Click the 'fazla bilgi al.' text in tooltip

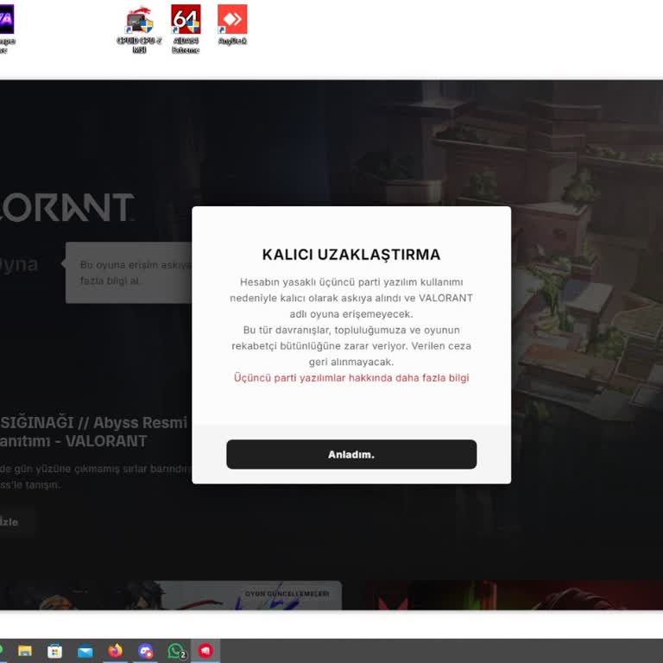[110, 281]
